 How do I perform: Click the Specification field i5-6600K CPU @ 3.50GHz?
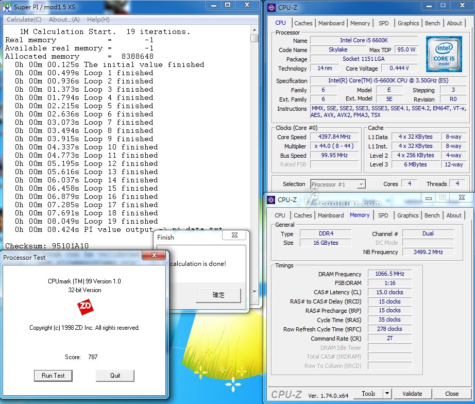[x=388, y=80]
